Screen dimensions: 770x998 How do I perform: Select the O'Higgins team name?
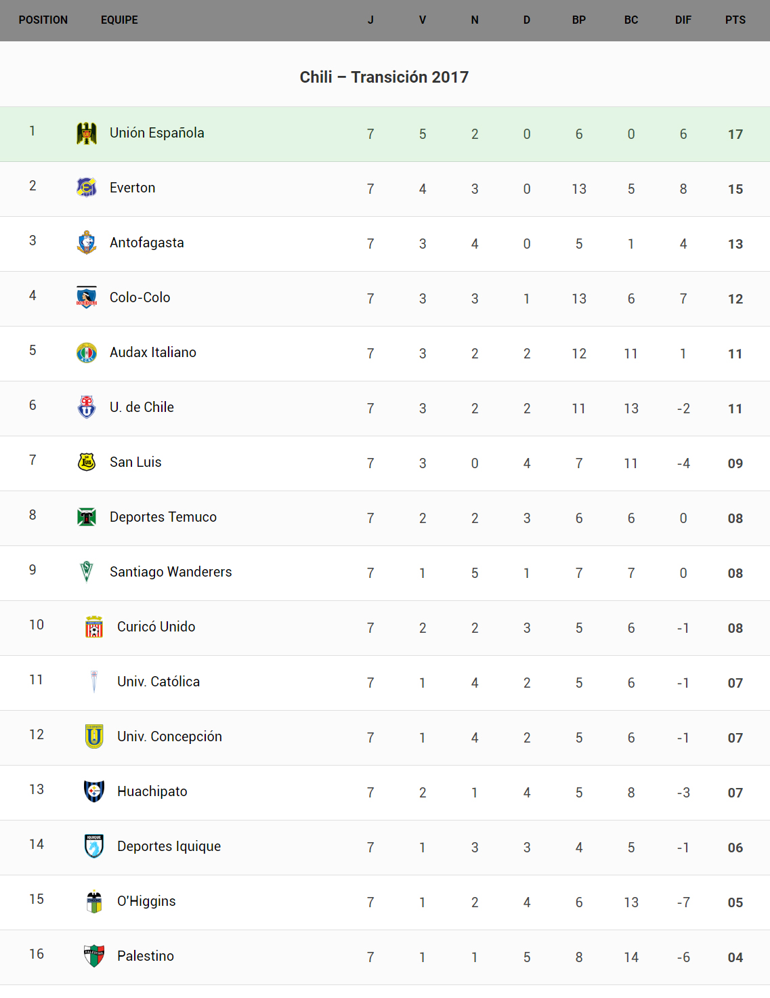click(x=146, y=901)
